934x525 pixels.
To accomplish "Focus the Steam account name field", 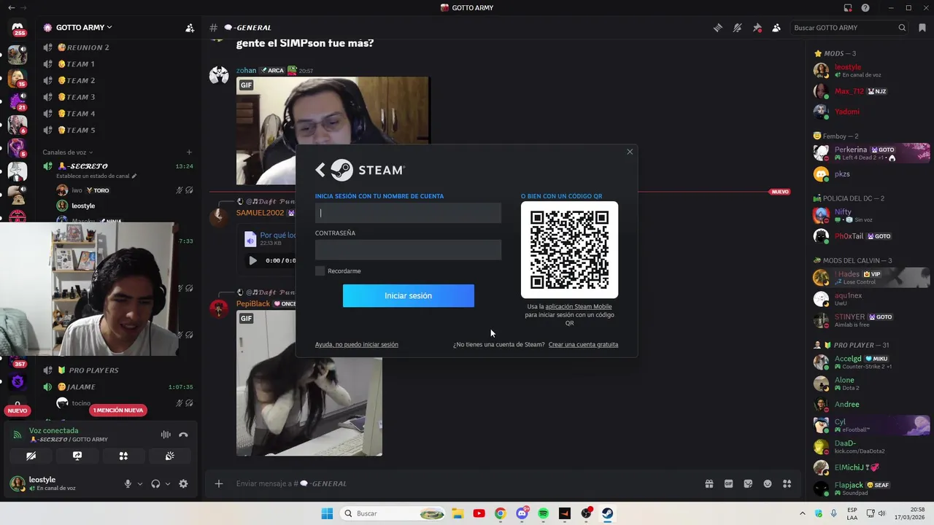I will click(408, 213).
